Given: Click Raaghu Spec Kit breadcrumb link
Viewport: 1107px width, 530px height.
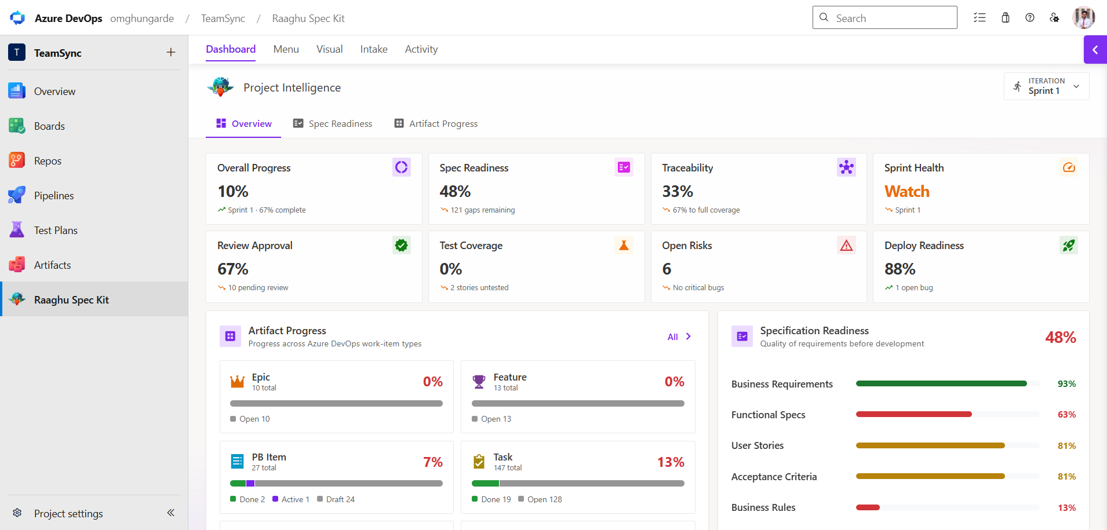Looking at the screenshot, I should click(x=308, y=19).
